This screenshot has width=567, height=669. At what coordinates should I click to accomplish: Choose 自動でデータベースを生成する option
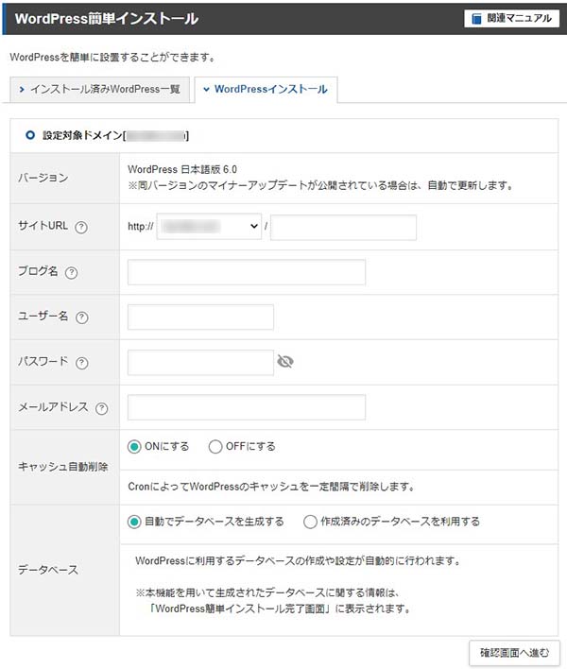click(134, 522)
